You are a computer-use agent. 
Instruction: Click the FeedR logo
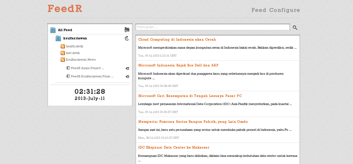65,9
